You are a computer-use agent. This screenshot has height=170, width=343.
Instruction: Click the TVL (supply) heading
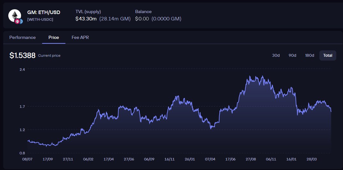click(88, 12)
